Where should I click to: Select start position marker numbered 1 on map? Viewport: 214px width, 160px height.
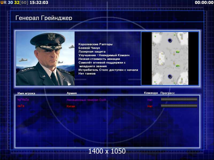pos(170,77)
